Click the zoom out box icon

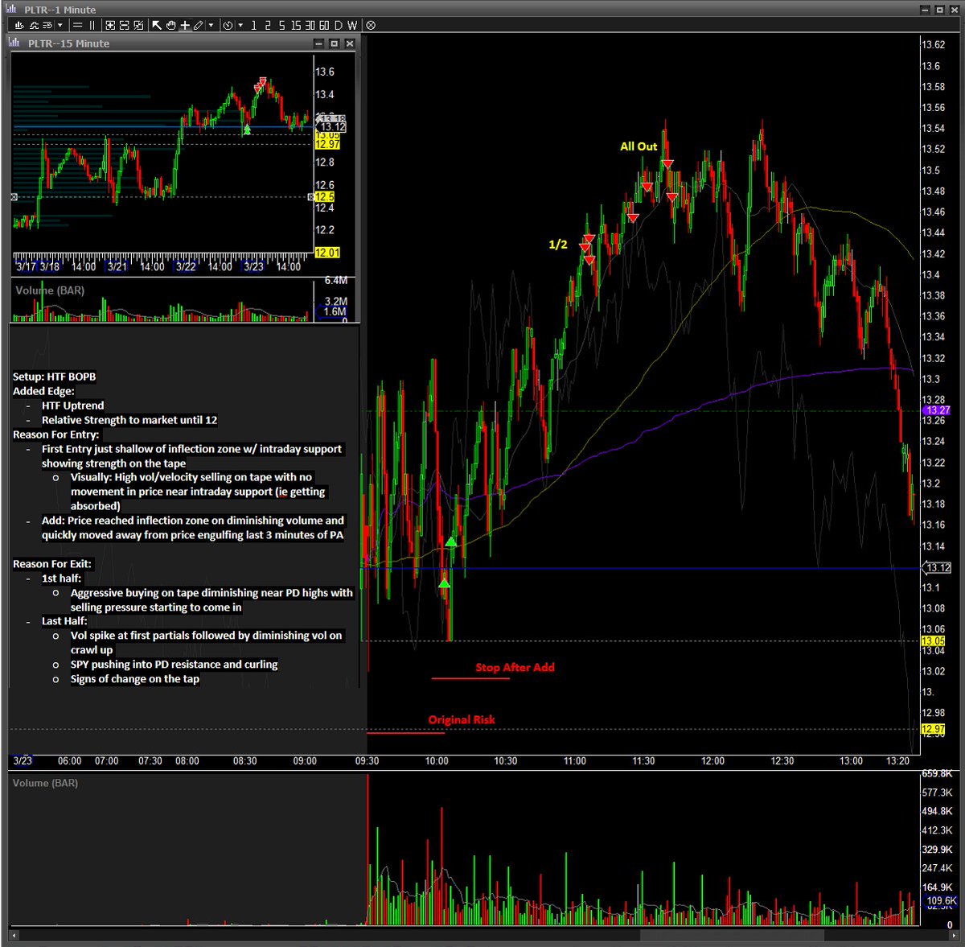click(124, 25)
